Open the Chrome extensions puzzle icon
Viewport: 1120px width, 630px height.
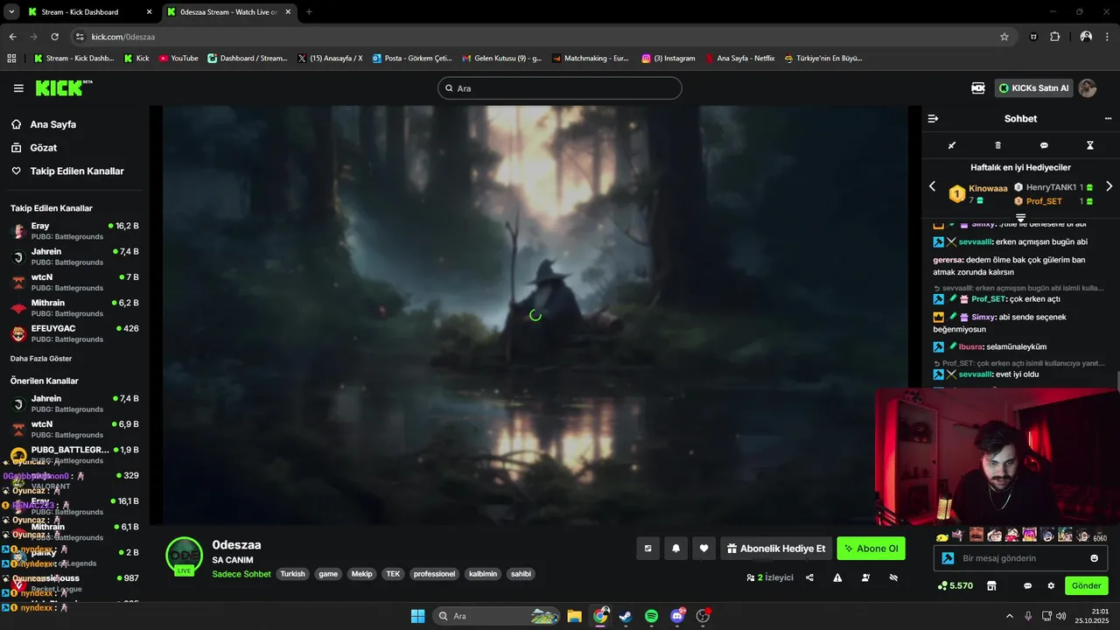[1054, 37]
